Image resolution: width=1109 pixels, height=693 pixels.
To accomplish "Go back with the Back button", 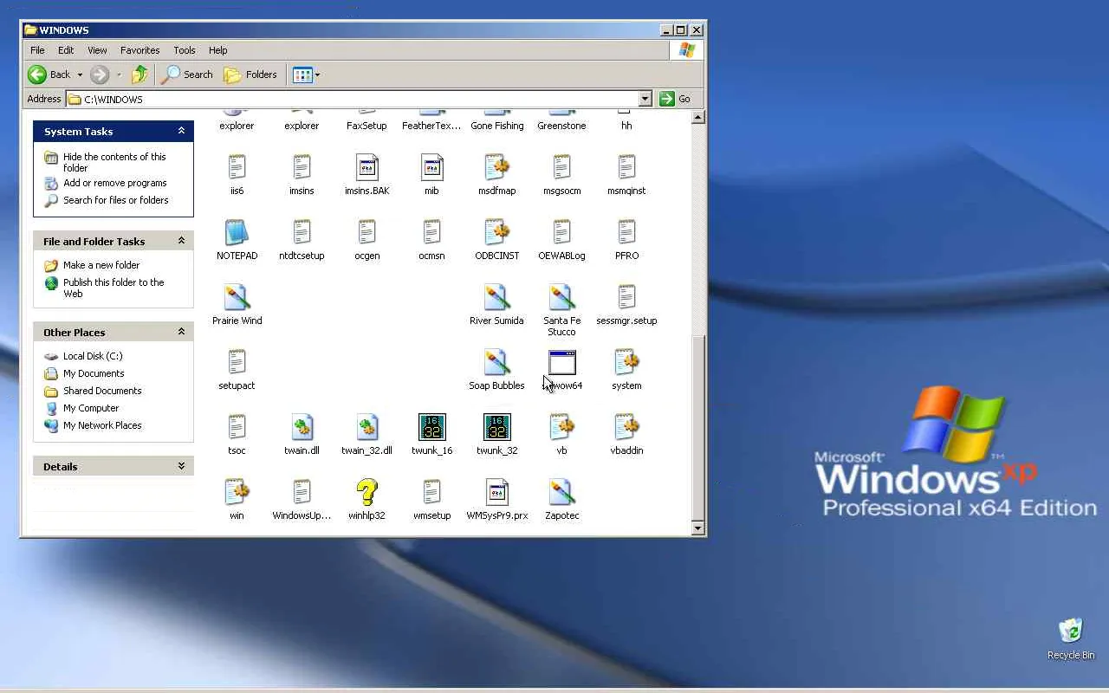I will [x=49, y=74].
